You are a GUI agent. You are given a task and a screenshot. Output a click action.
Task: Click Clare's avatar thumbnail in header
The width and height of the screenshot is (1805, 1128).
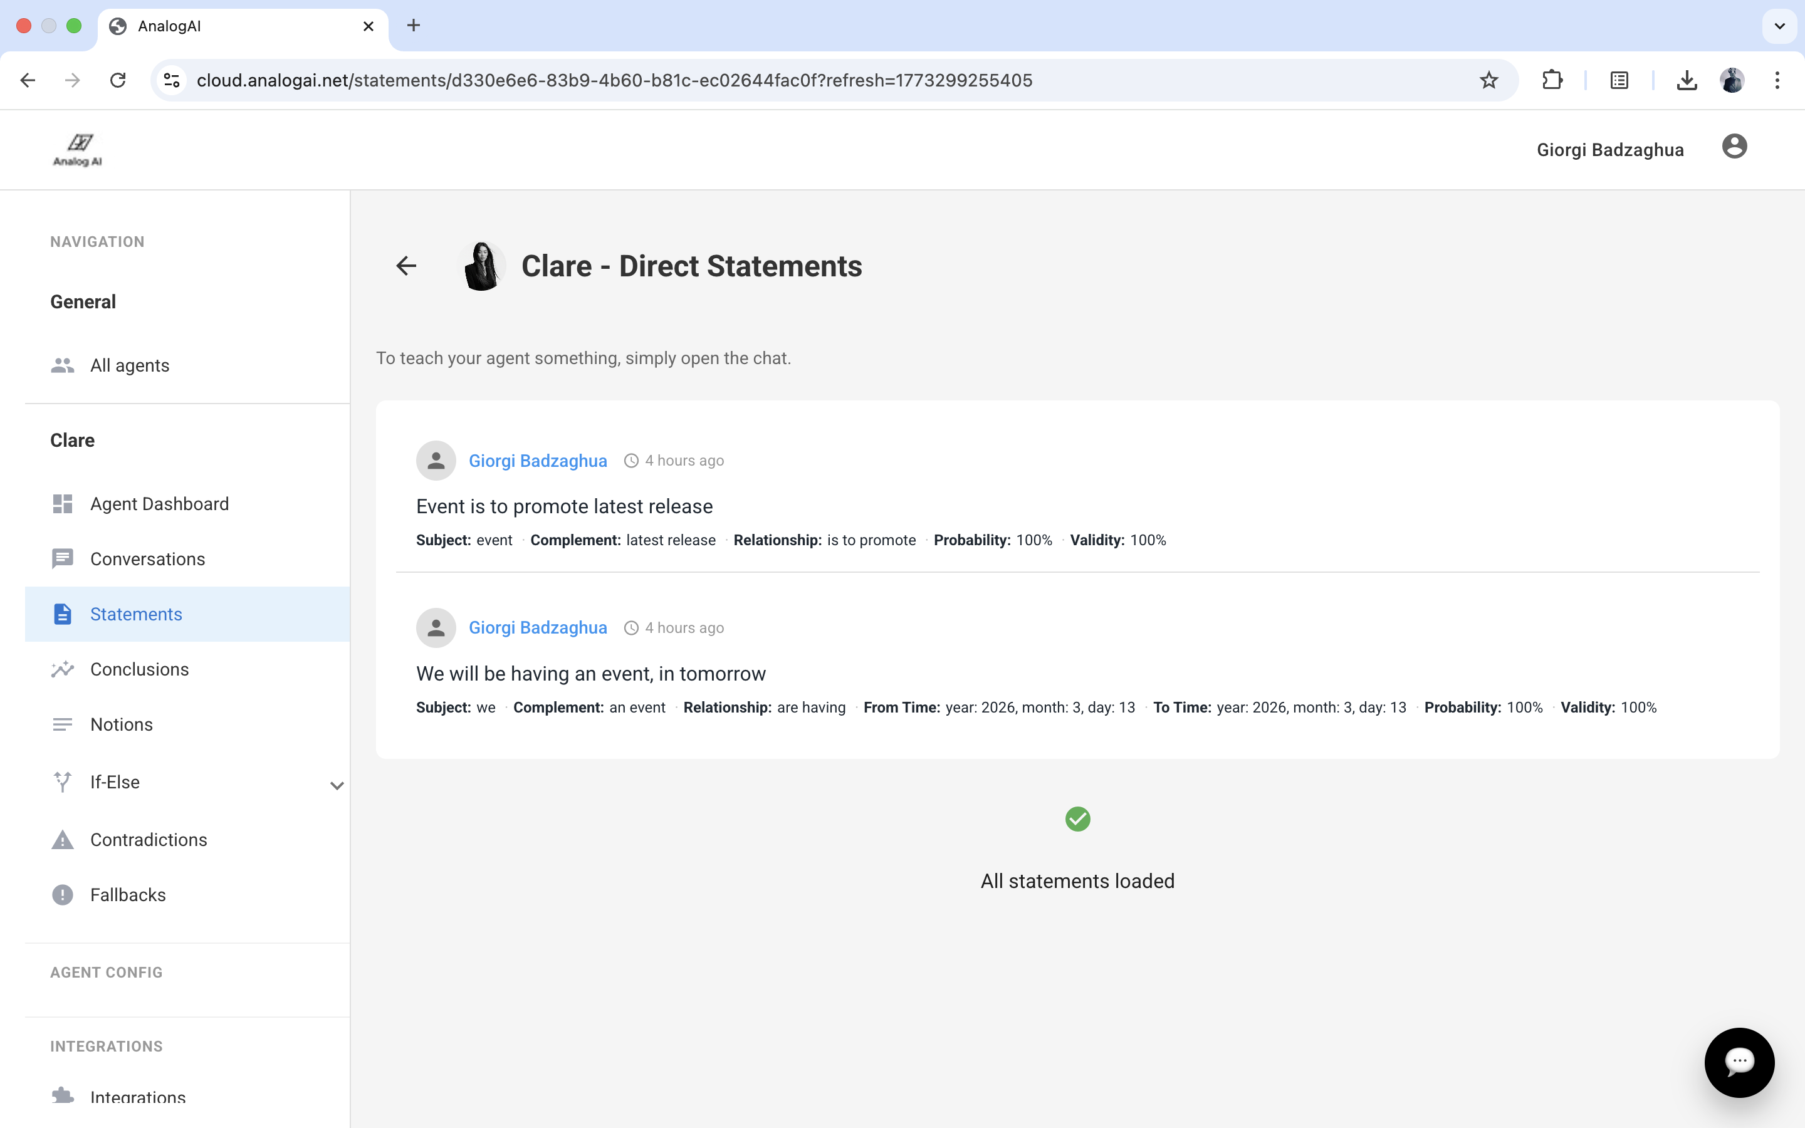[481, 266]
